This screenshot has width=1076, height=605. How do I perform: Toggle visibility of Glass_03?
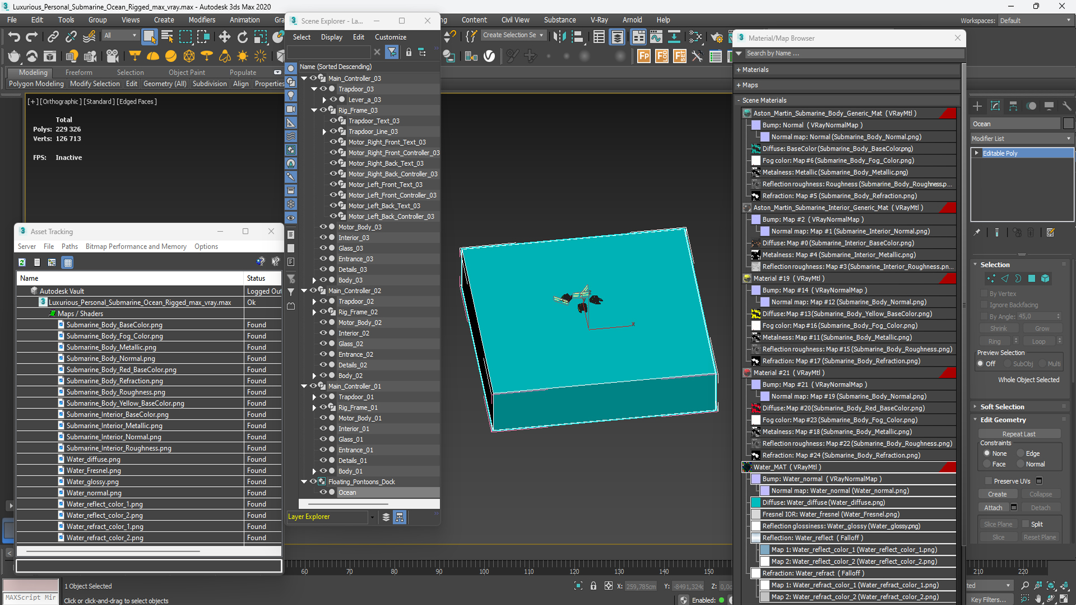point(323,248)
